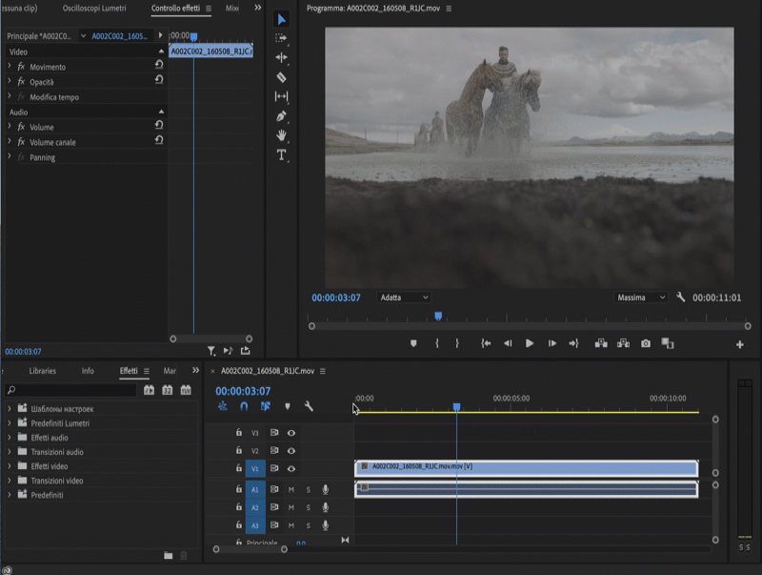This screenshot has width=762, height=575.
Task: Select the Type tool
Action: (x=281, y=154)
